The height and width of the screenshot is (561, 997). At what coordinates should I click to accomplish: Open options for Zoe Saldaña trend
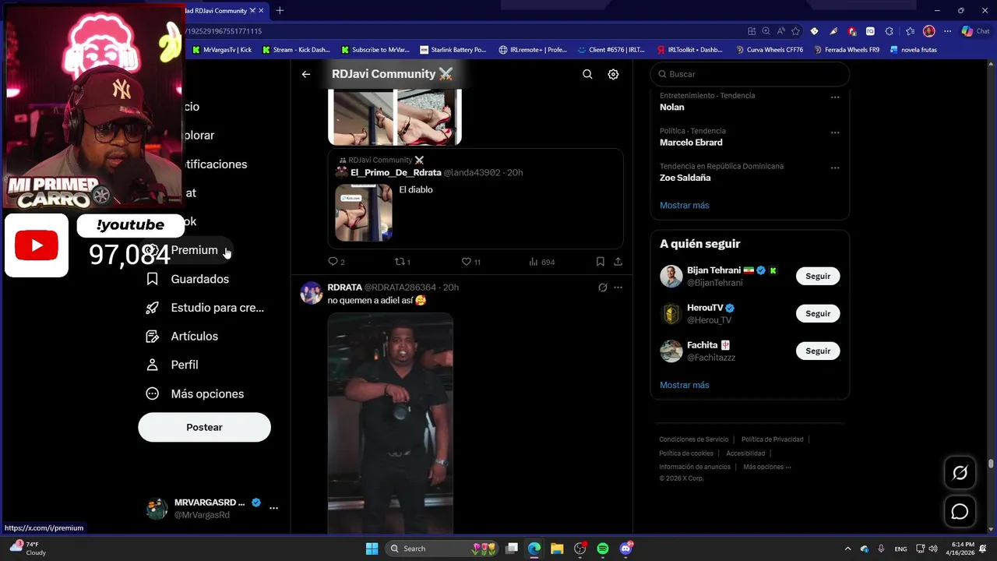click(835, 168)
